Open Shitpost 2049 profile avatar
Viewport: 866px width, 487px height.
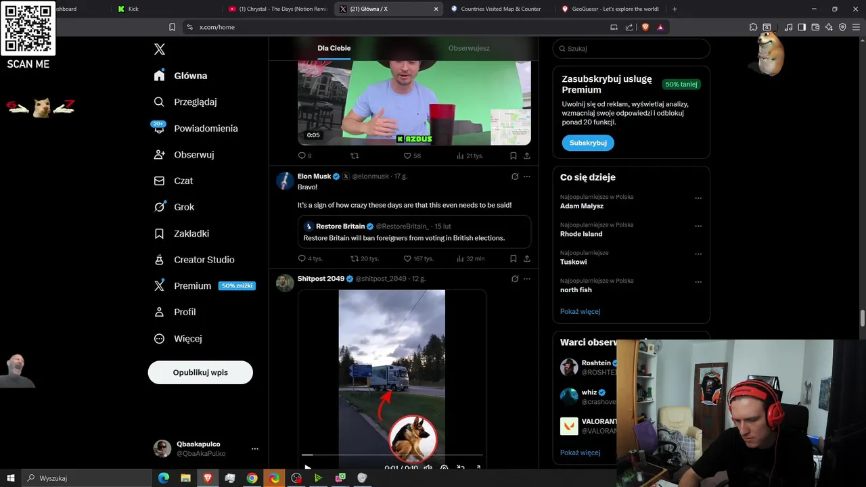click(x=285, y=283)
